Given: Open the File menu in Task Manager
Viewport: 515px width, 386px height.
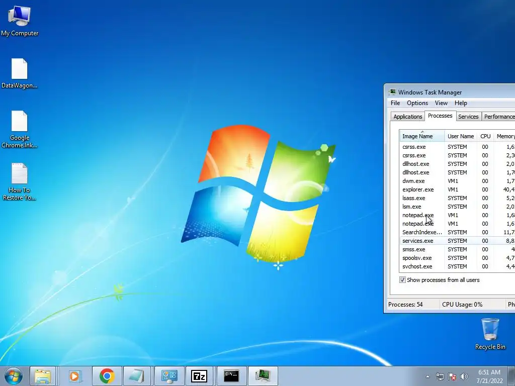Looking at the screenshot, I should [x=395, y=103].
